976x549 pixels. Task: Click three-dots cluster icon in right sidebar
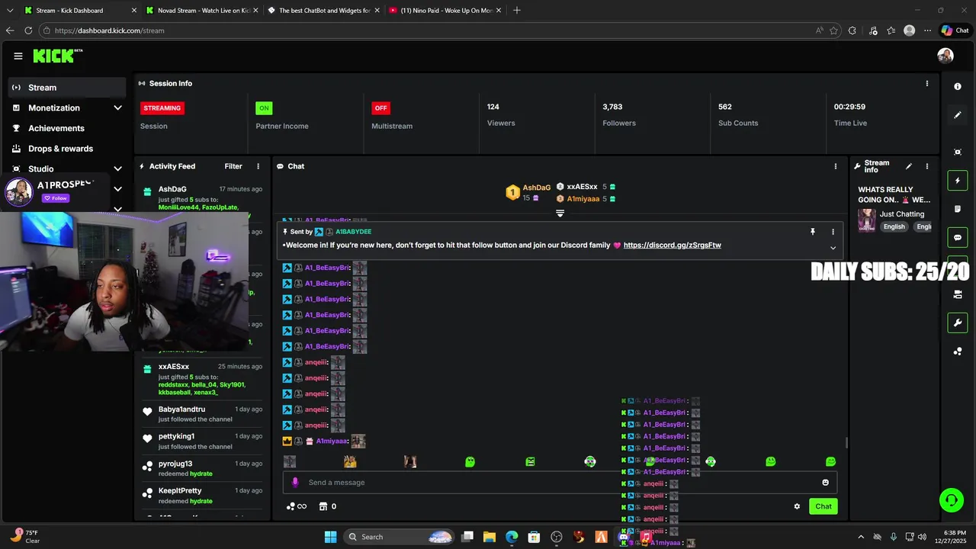[x=958, y=352]
